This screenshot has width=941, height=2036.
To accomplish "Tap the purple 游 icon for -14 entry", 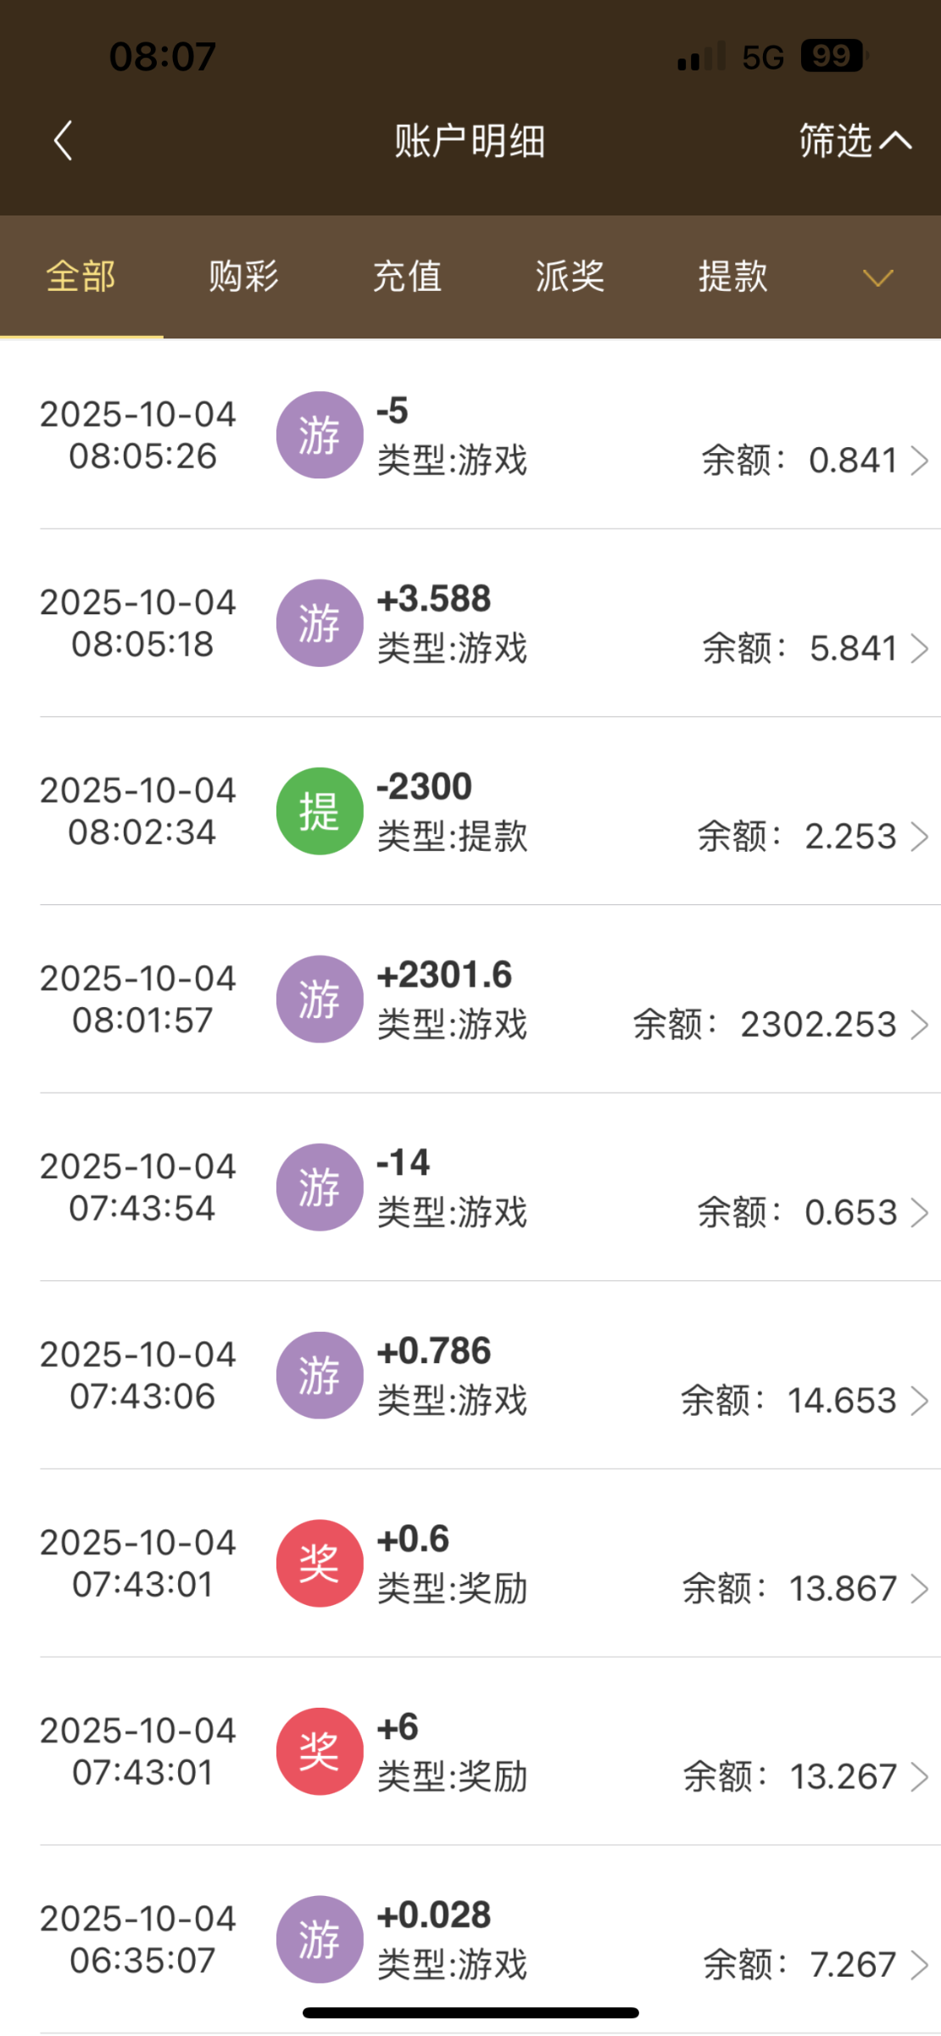I will pyautogui.click(x=320, y=1187).
